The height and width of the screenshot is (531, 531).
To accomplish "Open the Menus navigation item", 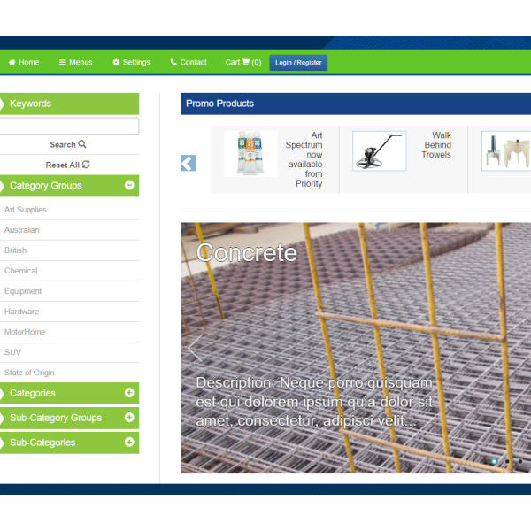I will tap(75, 63).
